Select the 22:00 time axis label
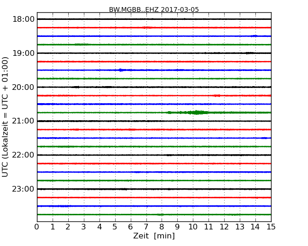The width and height of the screenshot is (308, 246). (x=23, y=155)
